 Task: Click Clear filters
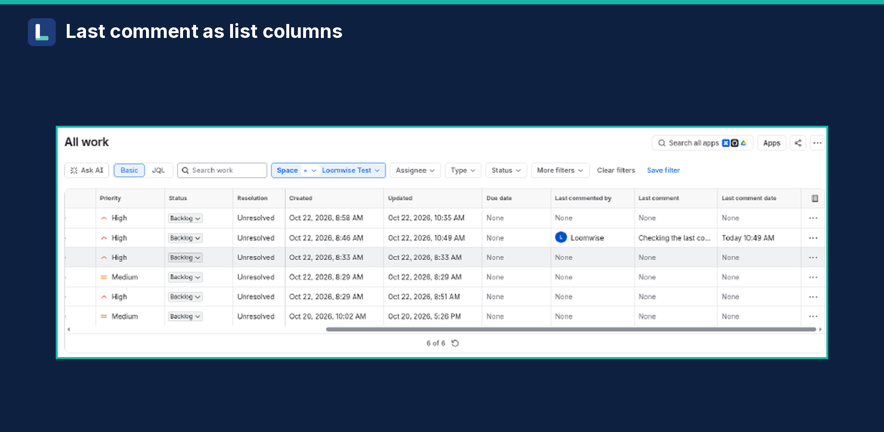click(616, 170)
